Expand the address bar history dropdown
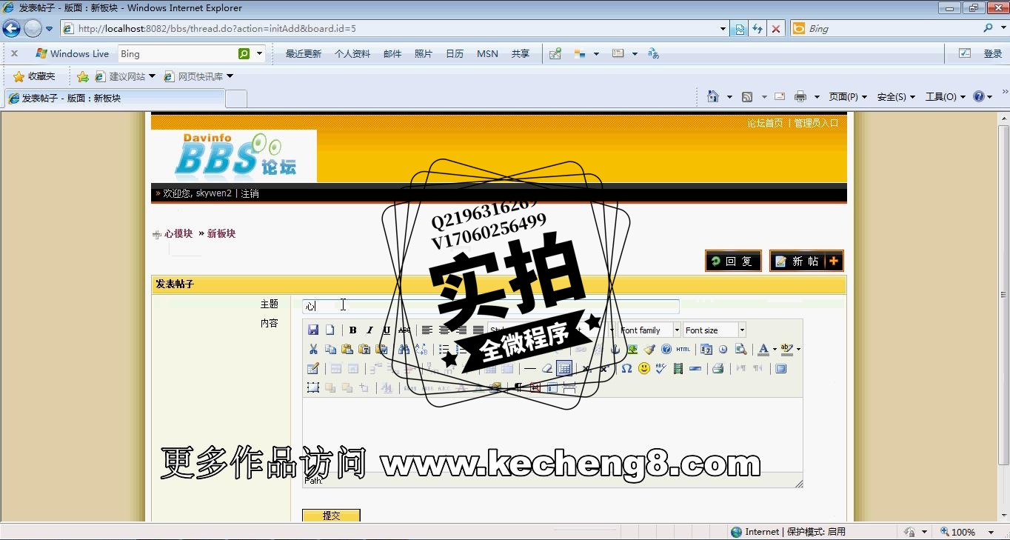This screenshot has width=1010, height=540. pos(723,29)
